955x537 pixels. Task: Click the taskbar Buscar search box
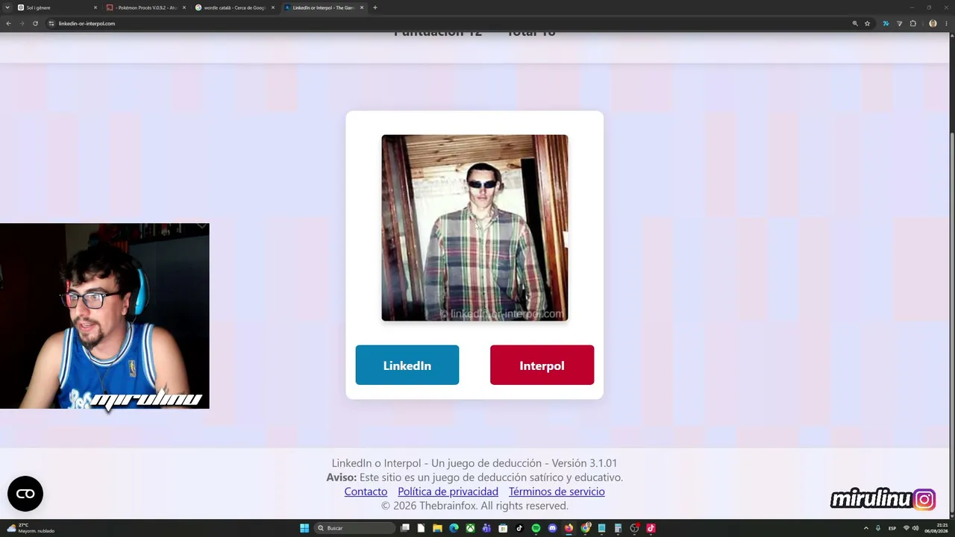(355, 528)
